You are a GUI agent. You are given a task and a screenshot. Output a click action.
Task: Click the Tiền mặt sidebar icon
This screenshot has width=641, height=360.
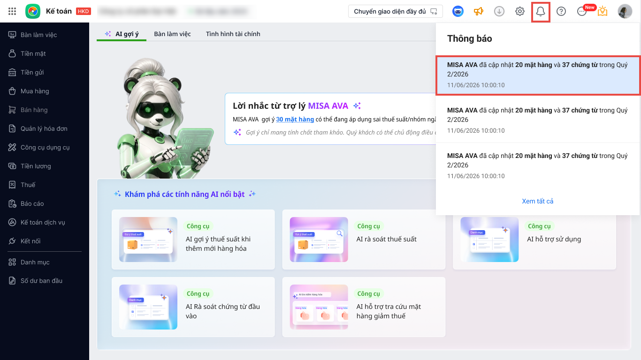tap(12, 53)
